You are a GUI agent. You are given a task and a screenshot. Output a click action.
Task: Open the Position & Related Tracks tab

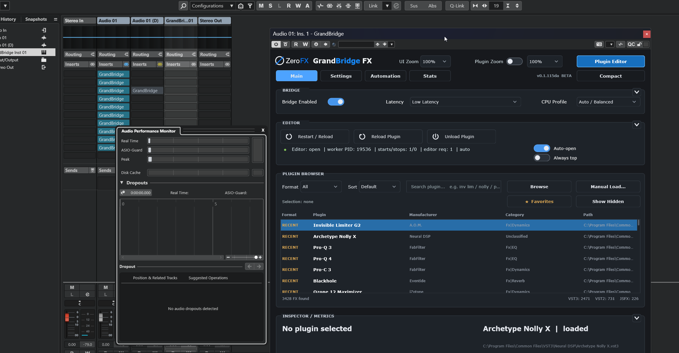155,278
